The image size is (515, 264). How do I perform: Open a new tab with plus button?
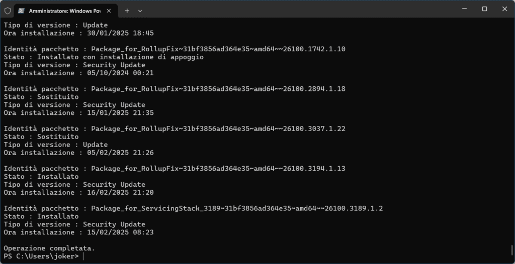coord(127,10)
